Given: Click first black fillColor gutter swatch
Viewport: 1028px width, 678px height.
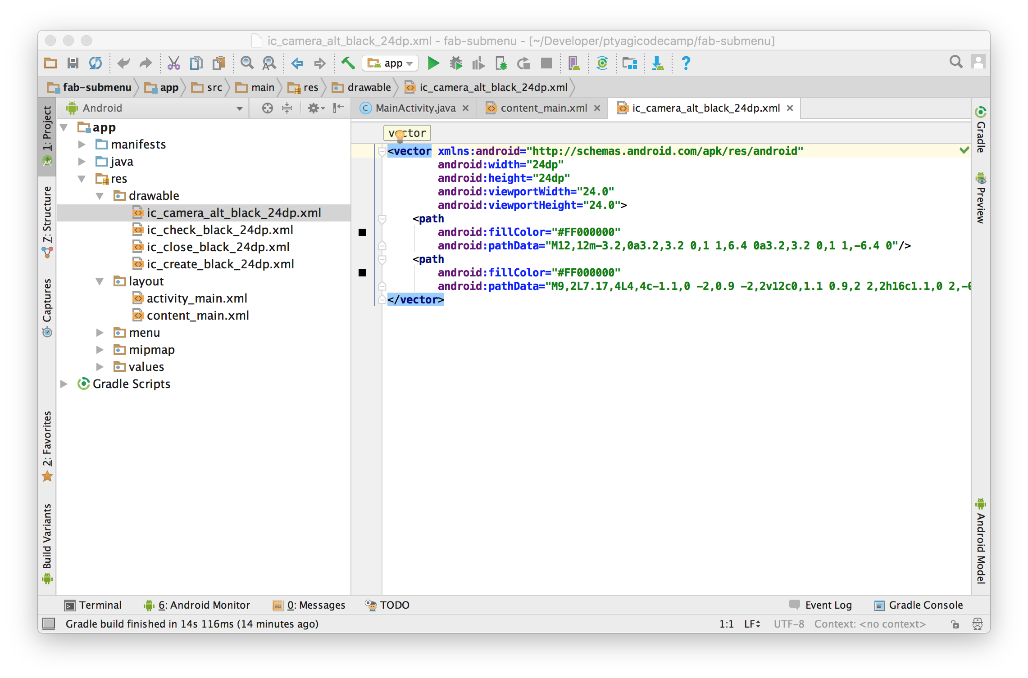Looking at the screenshot, I should 362,232.
